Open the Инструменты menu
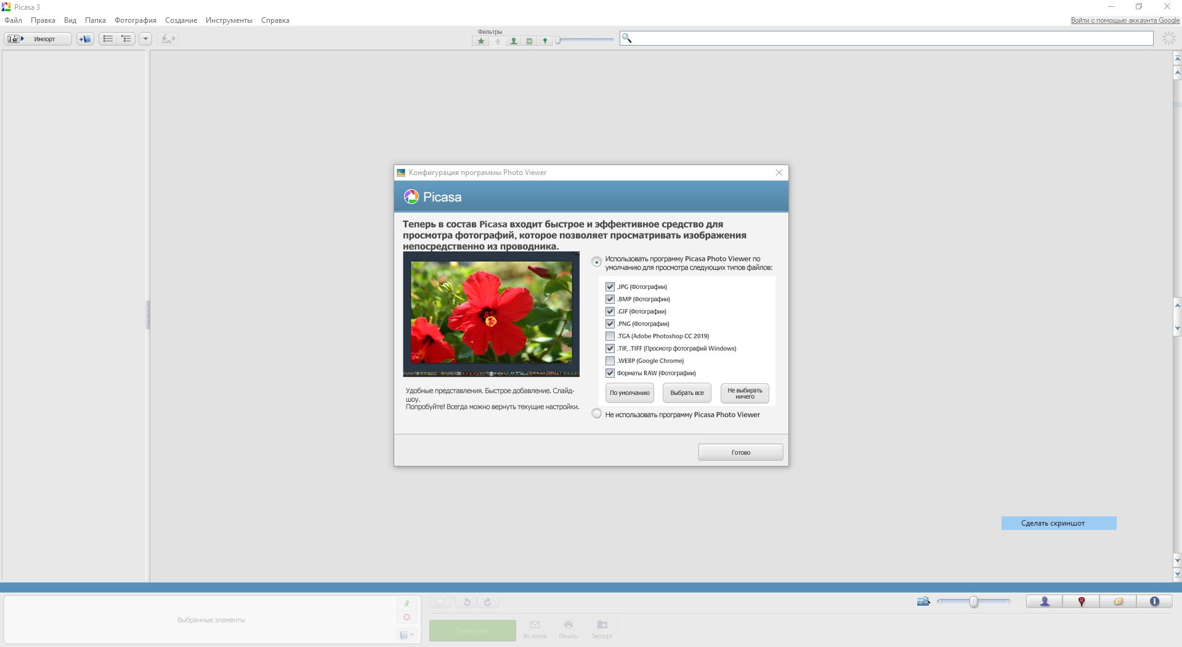Viewport: 1182px width, 647px height. 229,20
